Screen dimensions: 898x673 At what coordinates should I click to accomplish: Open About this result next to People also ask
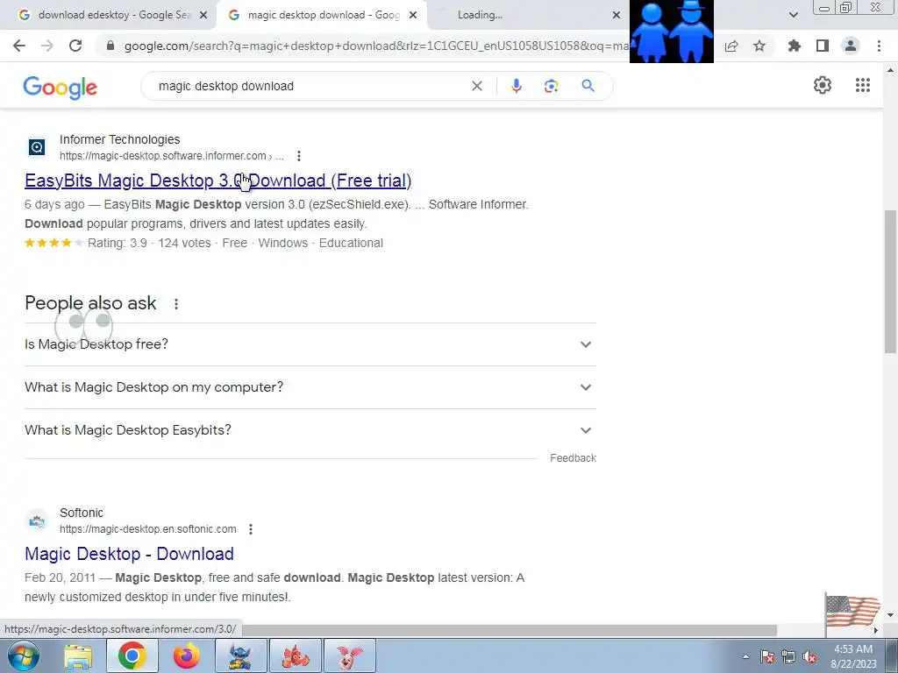coord(176,304)
